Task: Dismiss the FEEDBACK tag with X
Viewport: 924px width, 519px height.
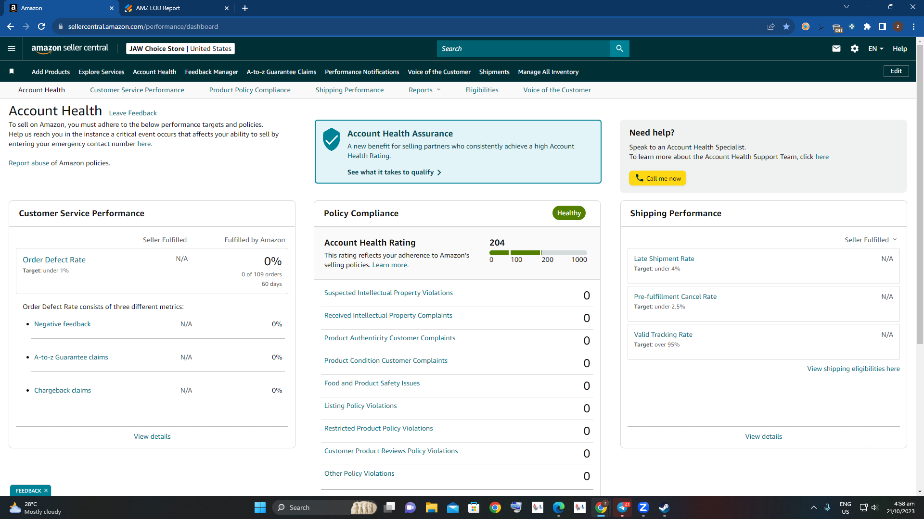Action: pyautogui.click(x=46, y=491)
